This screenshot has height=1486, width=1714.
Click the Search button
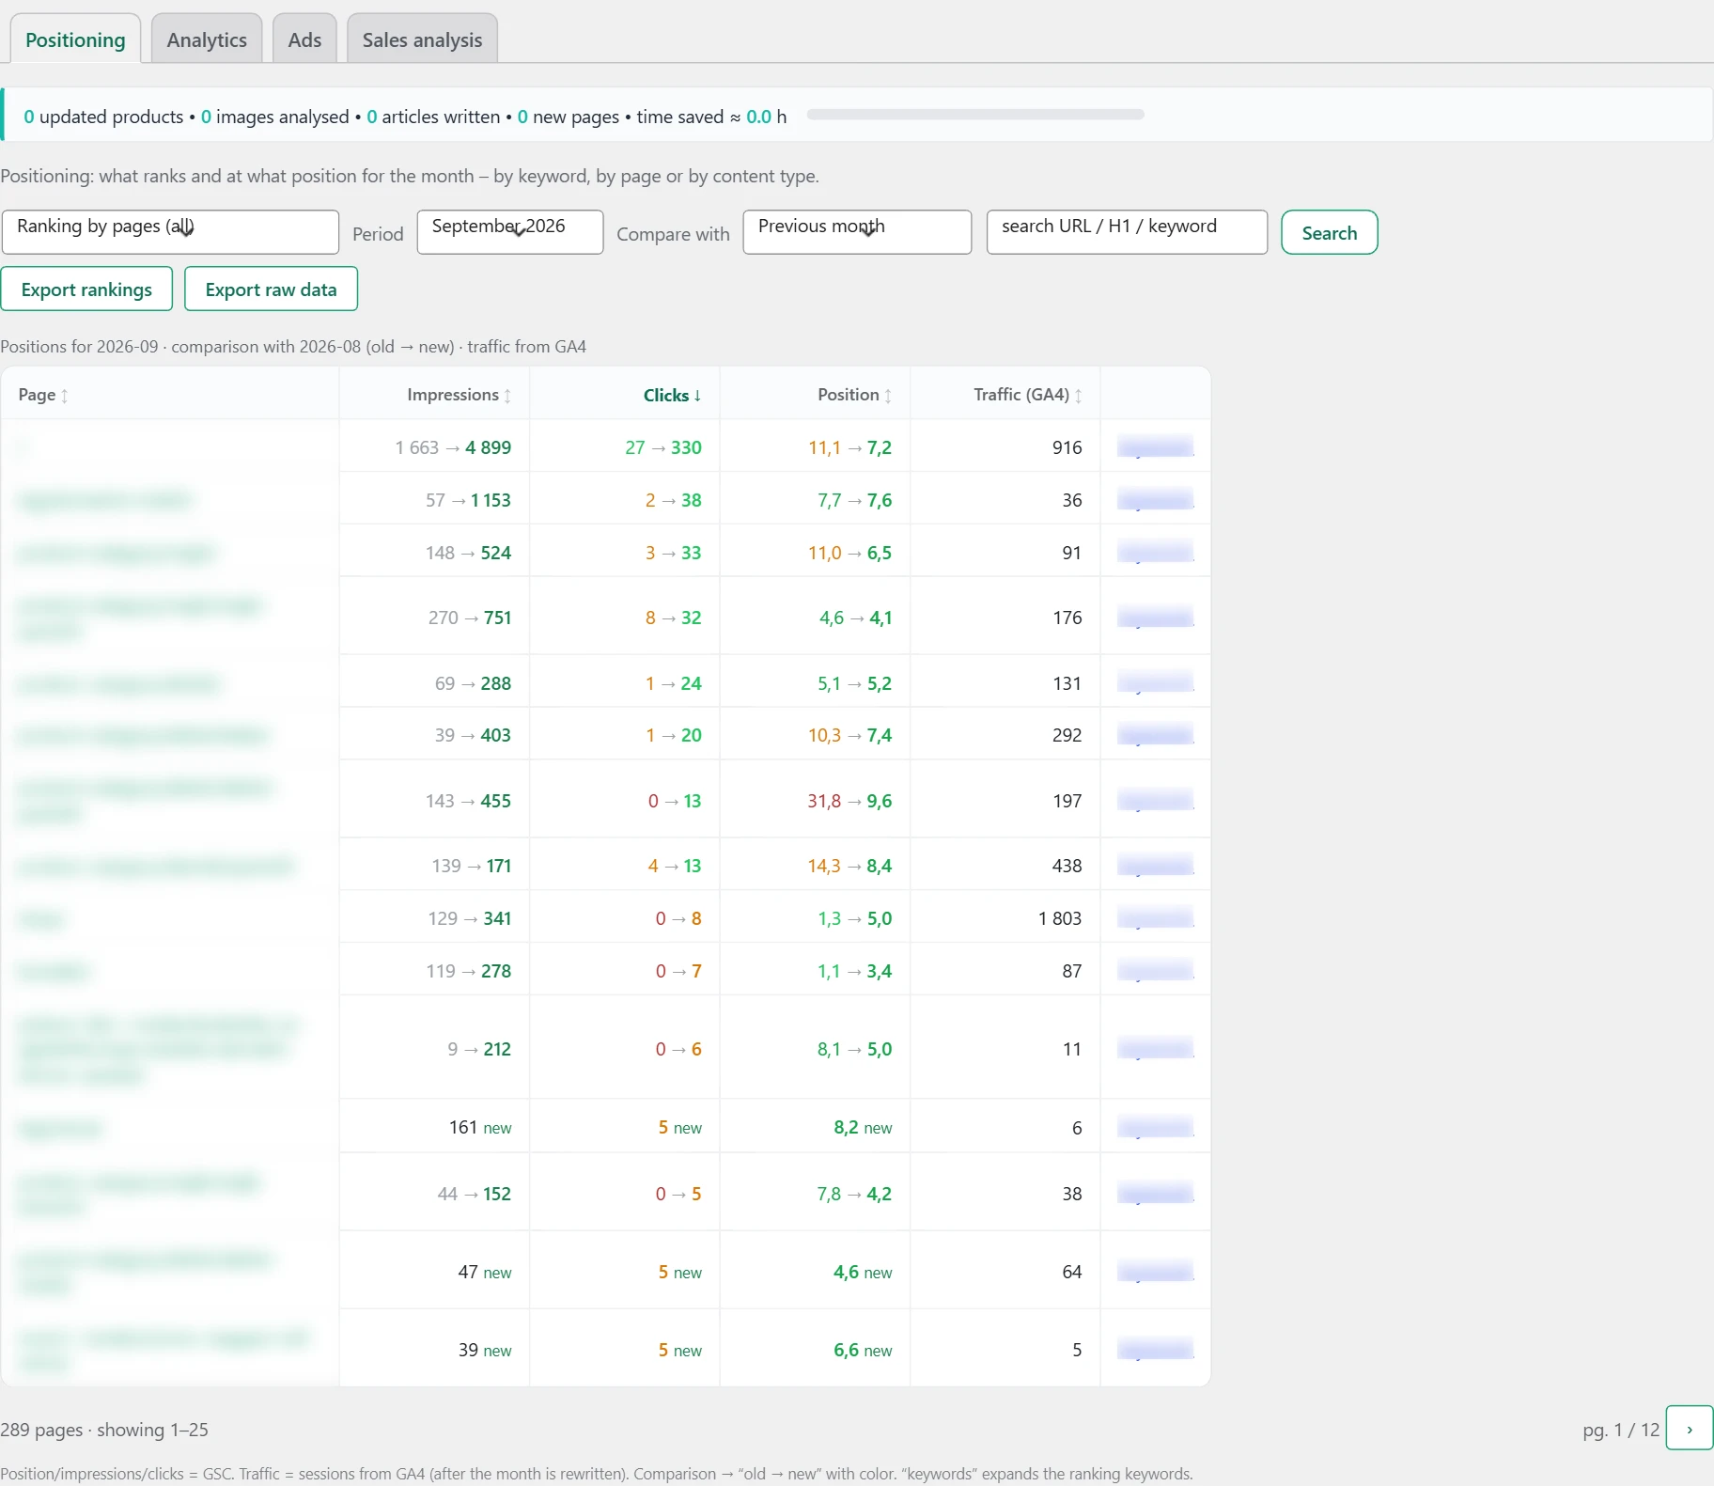1329,232
